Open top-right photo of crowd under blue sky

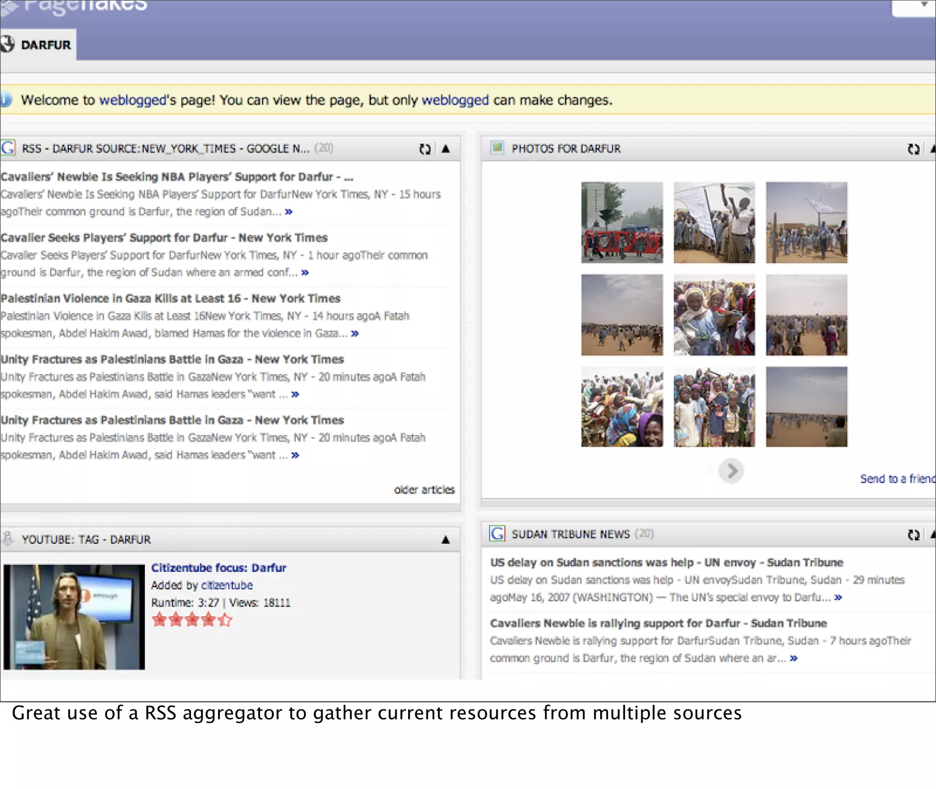tap(807, 222)
